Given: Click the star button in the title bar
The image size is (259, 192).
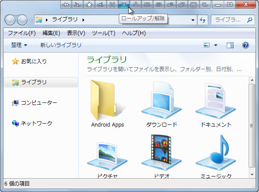Looking at the screenshot, I should click(89, 4).
